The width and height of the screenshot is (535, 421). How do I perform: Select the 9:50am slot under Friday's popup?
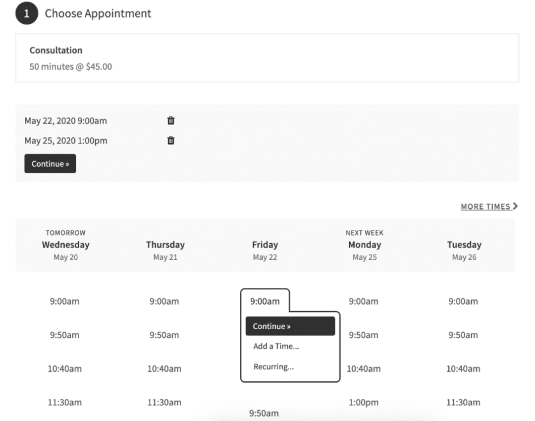[264, 413]
